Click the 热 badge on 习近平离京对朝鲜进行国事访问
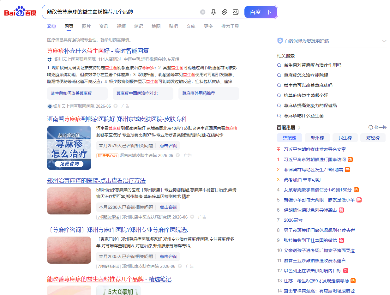This screenshot has height=295, width=390. [x=350, y=160]
